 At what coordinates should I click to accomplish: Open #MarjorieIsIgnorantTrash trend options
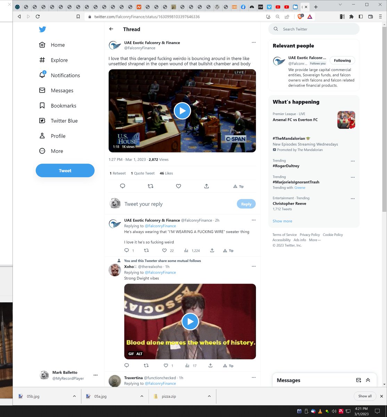(x=353, y=177)
